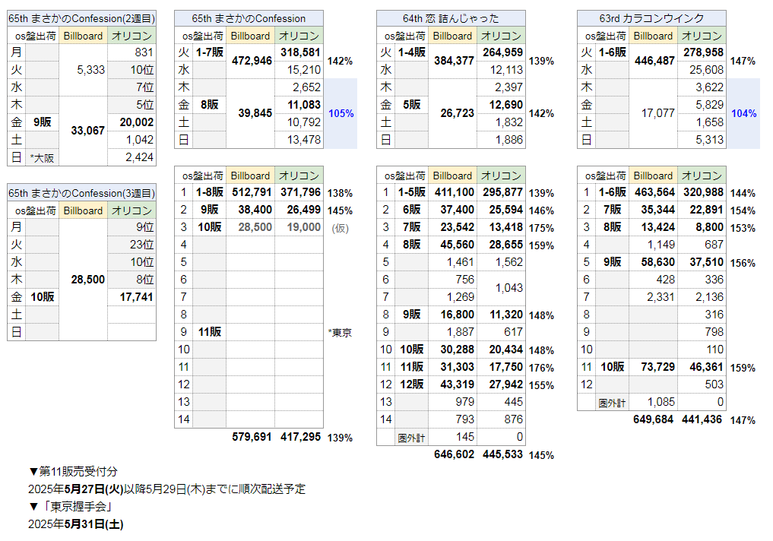Click the bold Oricon value 20,002
Screen dimensions: 773x541
(137, 122)
